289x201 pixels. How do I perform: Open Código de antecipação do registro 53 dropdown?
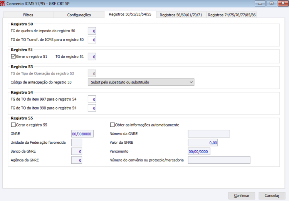[x=141, y=82]
